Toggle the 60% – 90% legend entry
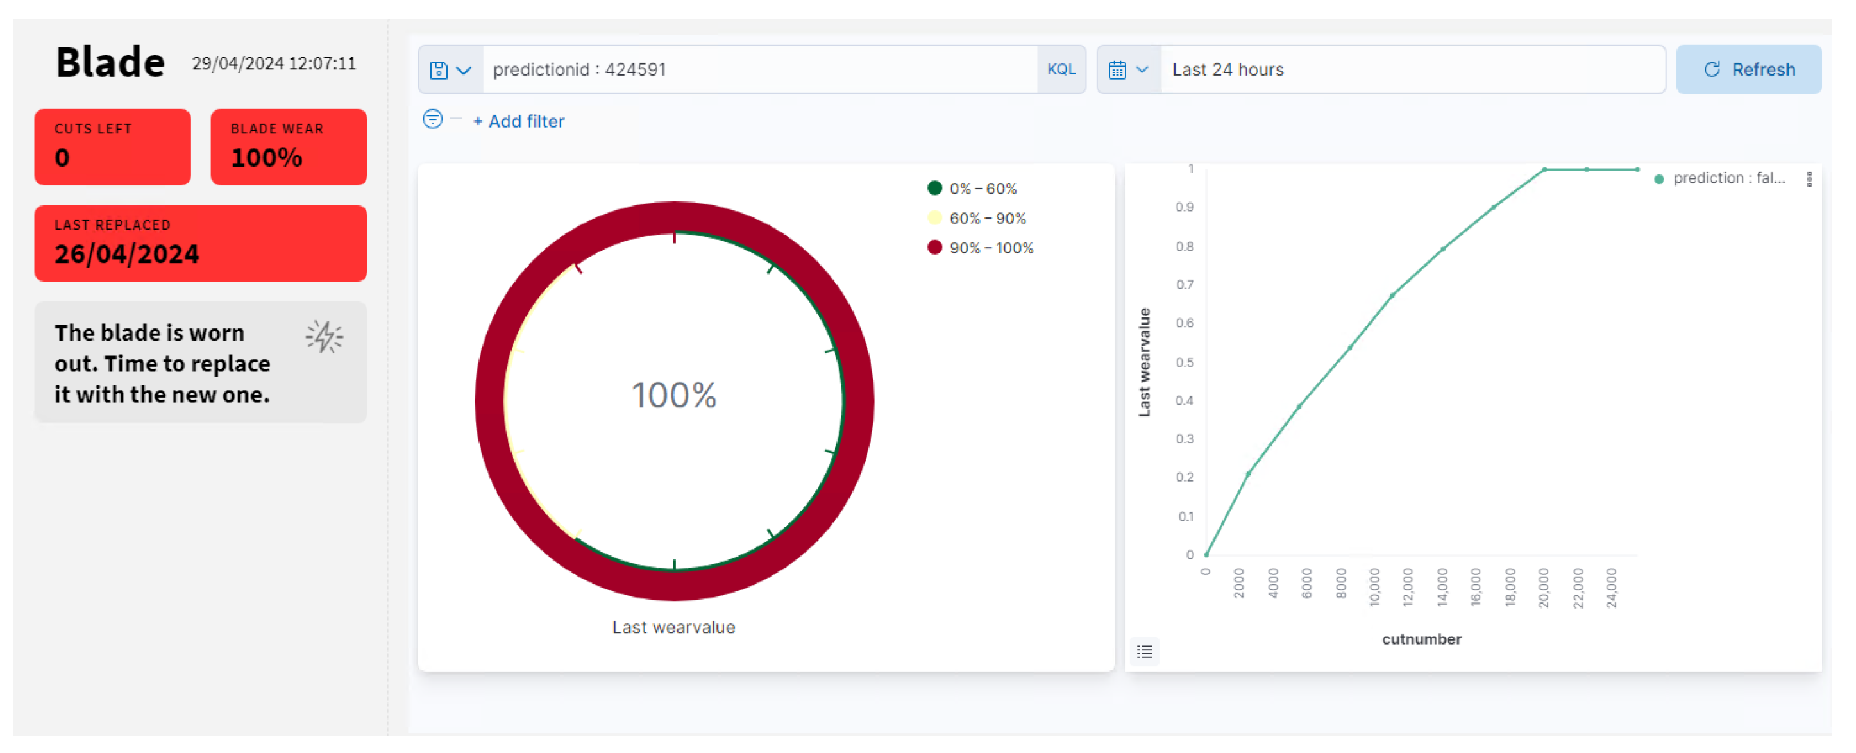 pyautogui.click(x=987, y=218)
